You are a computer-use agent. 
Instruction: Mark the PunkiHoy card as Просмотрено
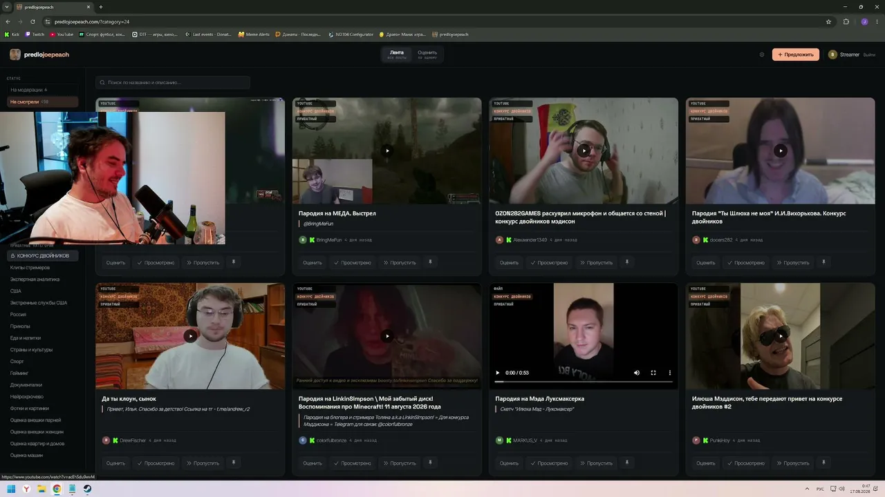746,462
